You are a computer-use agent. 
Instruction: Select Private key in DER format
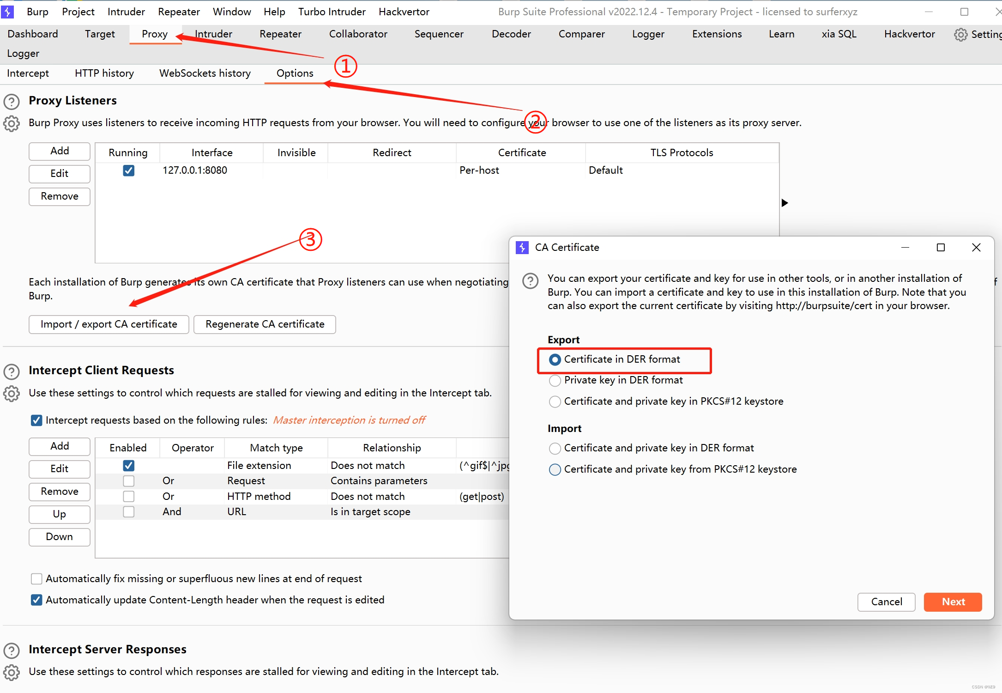pyautogui.click(x=555, y=380)
